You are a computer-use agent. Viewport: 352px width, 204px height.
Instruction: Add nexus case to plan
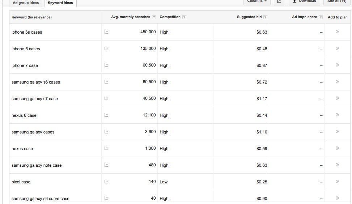(x=337, y=148)
